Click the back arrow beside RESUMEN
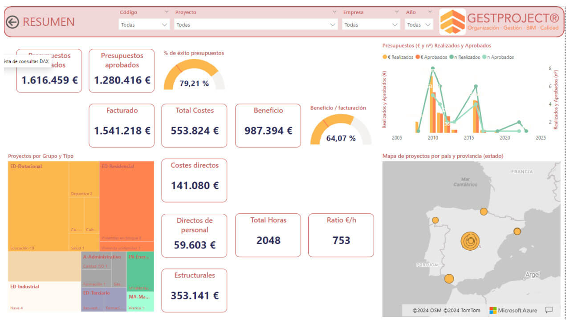The image size is (570, 320). coord(12,22)
